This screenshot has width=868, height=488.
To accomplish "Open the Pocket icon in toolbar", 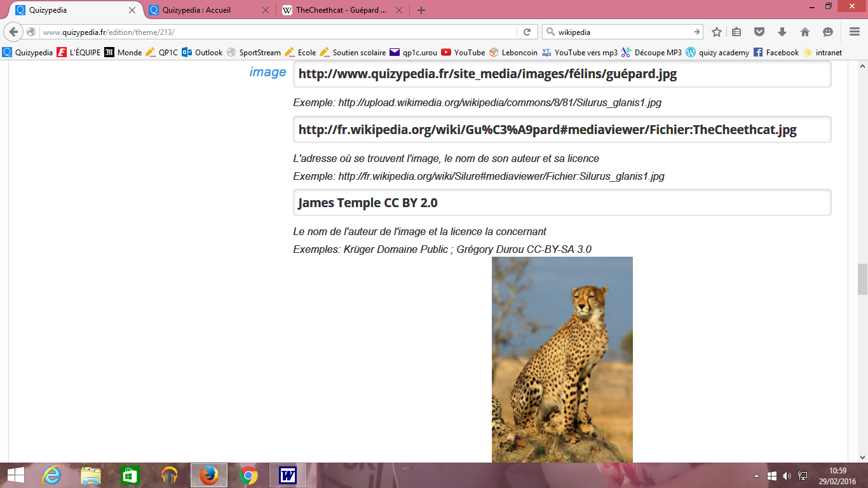I will 759,32.
